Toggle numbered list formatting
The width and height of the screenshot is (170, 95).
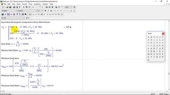tap(67, 11)
